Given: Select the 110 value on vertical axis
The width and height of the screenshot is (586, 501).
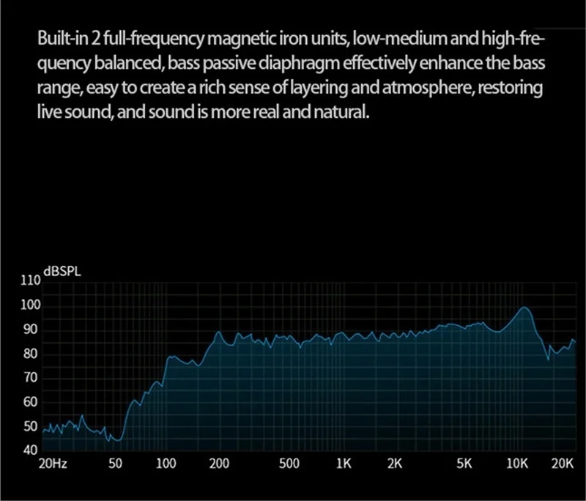Looking at the screenshot, I should pos(30,281).
